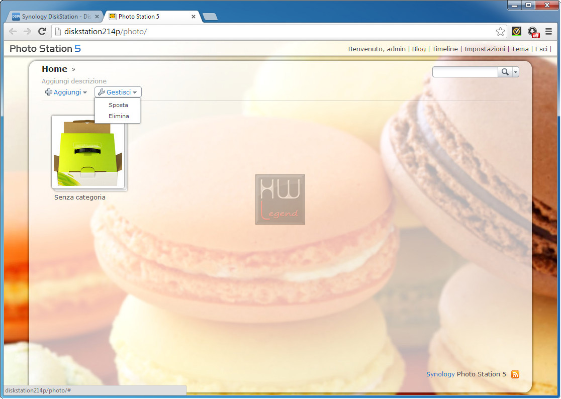Log out with the Esci link
Screen dimensions: 561x399
(x=541, y=49)
